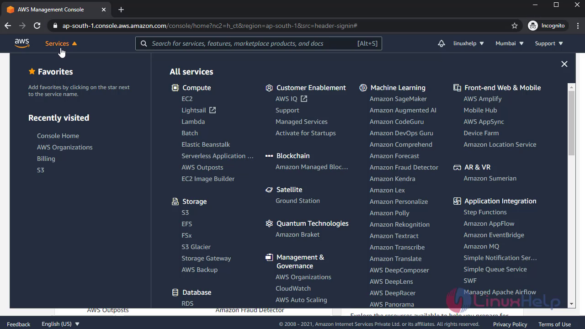
Task: Open the Mumbai region dropdown
Action: (509, 43)
